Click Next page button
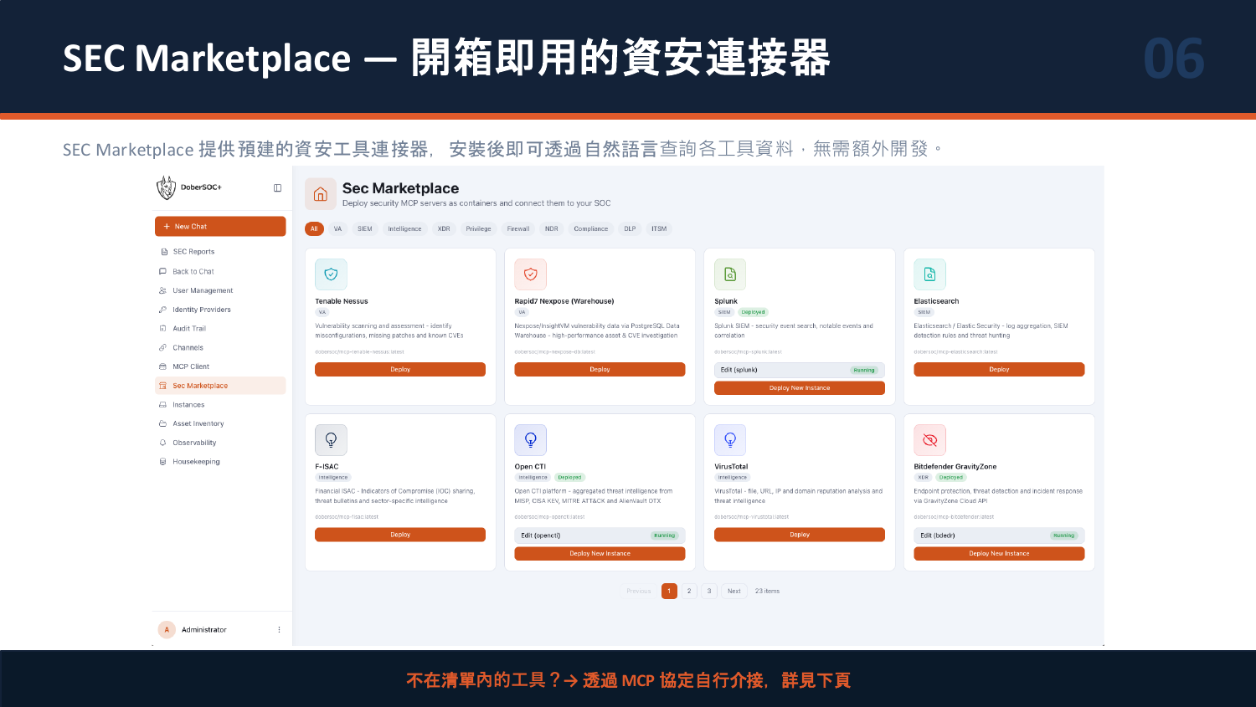This screenshot has height=707, width=1256. [x=734, y=591]
